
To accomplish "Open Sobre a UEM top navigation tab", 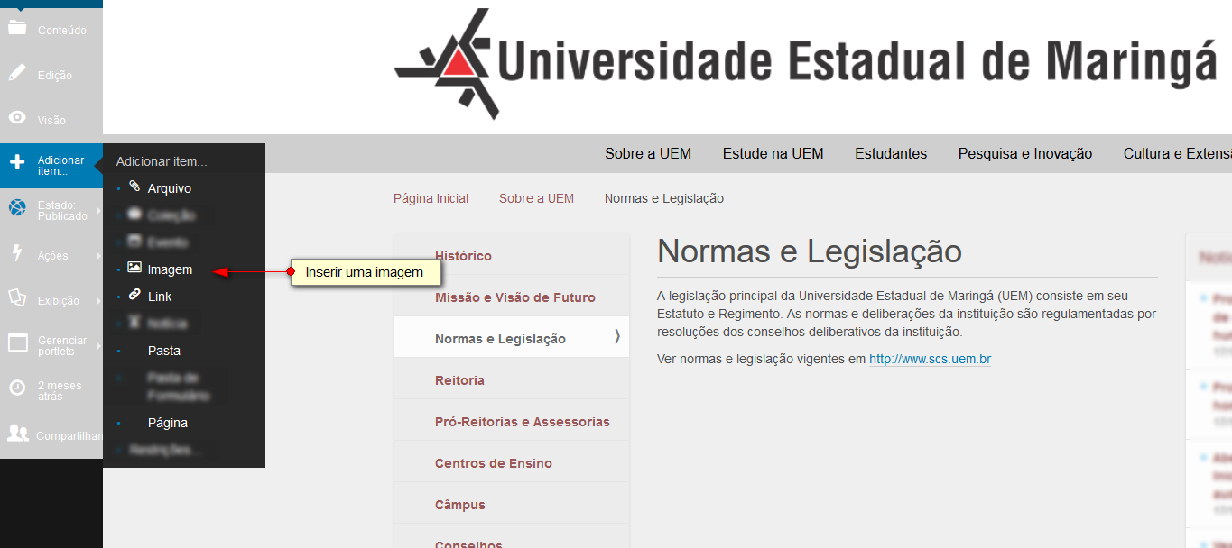I will (x=648, y=154).
